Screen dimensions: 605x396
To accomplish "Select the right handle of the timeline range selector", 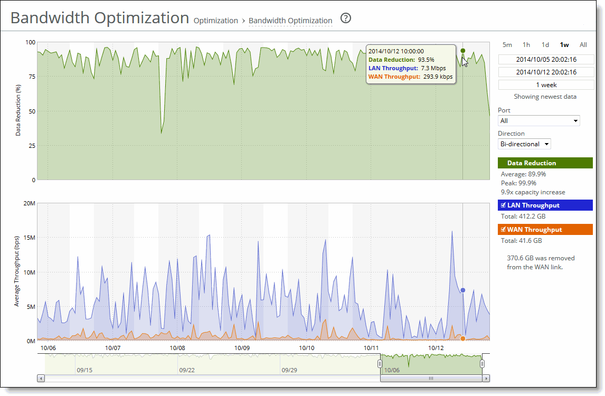I will click(x=481, y=363).
